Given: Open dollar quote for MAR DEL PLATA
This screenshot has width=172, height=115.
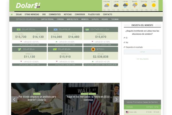Looking at the screenshot, I should 73,19.
